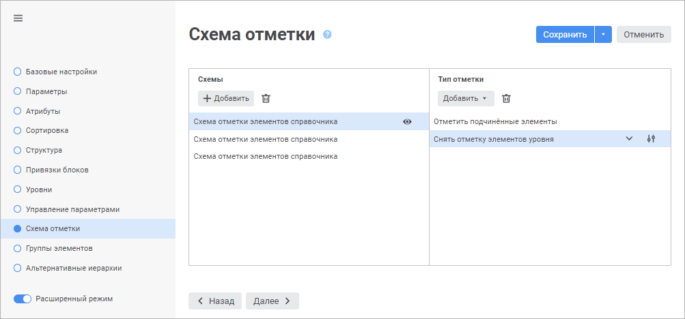
Task: Go back with the Назад button
Action: tap(215, 301)
